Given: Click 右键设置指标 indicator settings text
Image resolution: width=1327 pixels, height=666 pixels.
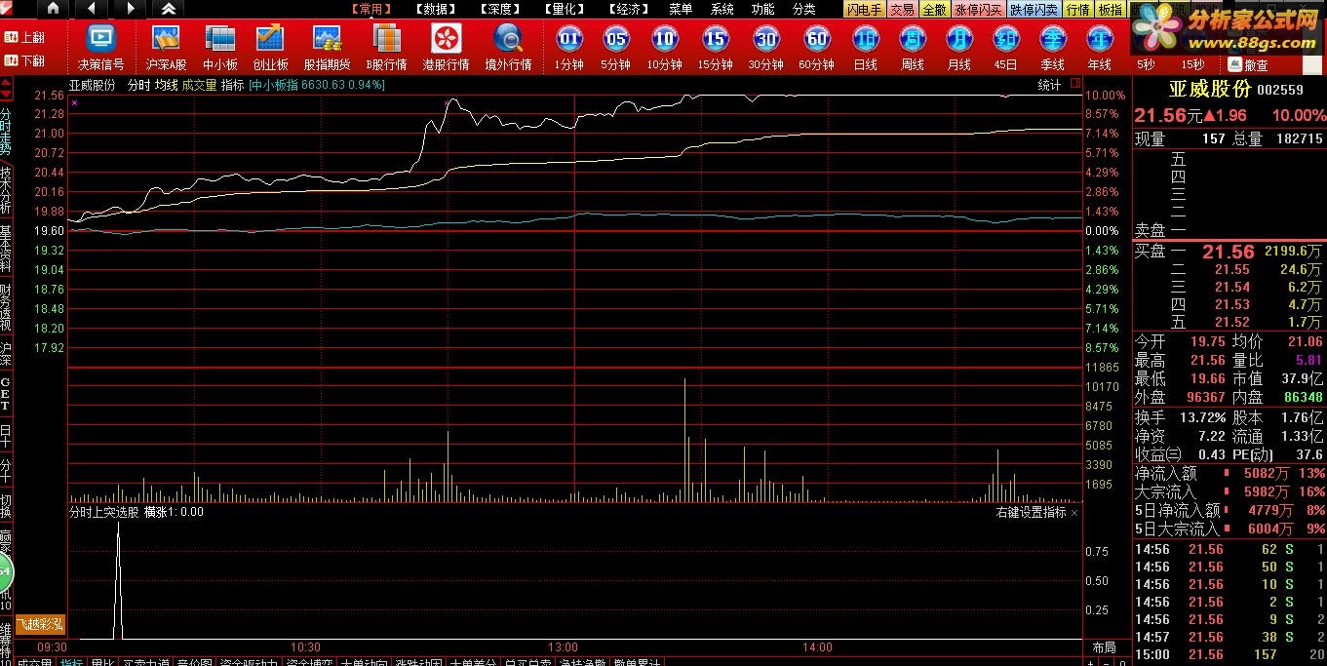Looking at the screenshot, I should 1032,512.
